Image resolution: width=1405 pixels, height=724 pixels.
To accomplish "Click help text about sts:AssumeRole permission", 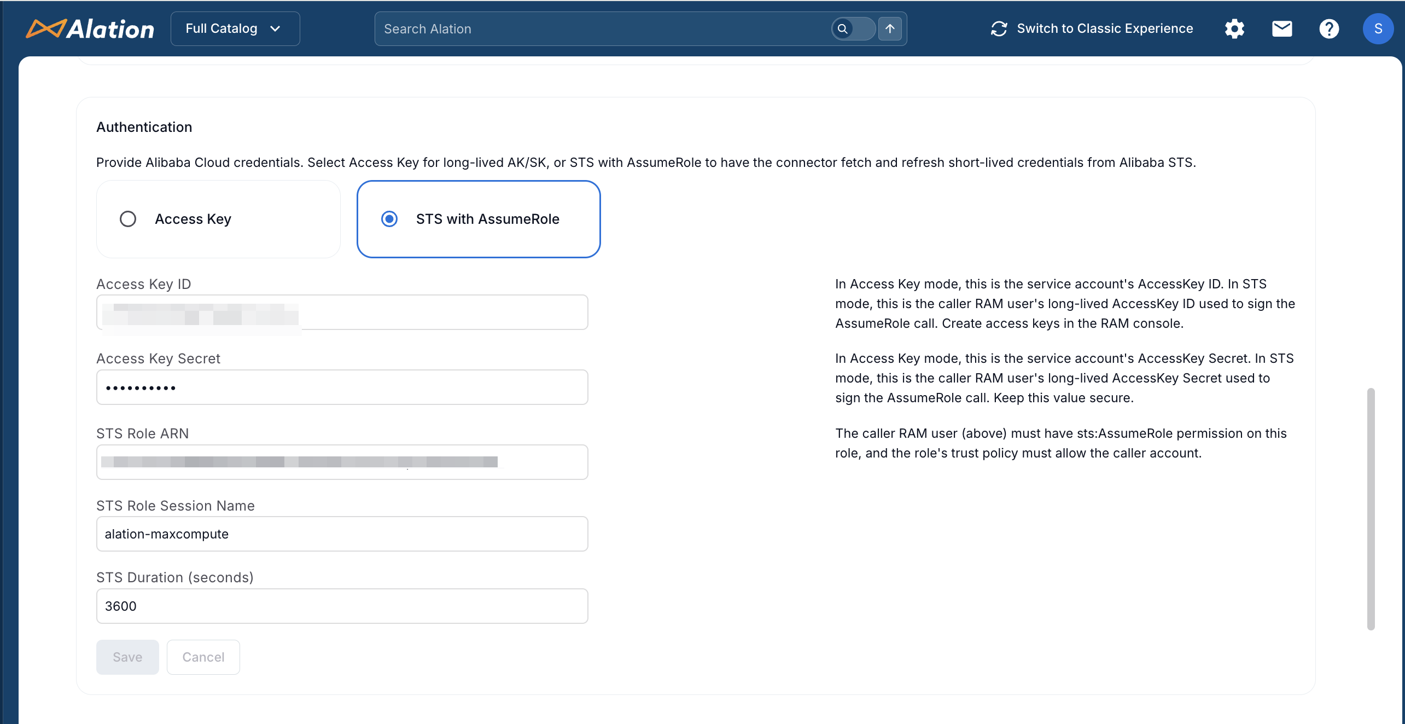I will (1061, 443).
